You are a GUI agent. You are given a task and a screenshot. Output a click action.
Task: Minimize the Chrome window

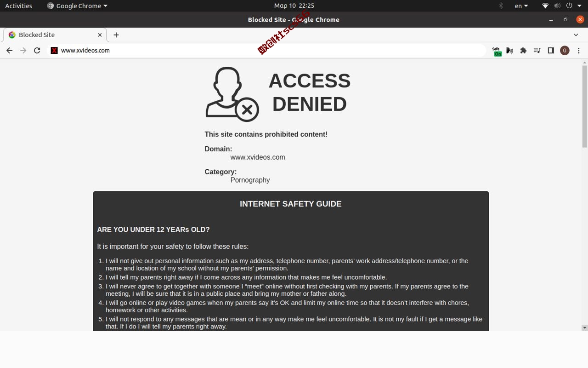click(551, 20)
